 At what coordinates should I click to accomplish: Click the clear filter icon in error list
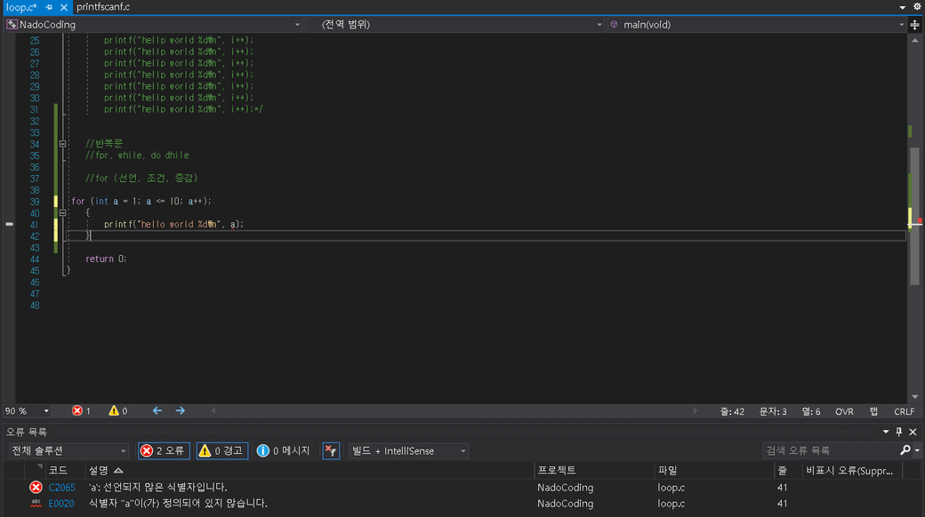[330, 450]
